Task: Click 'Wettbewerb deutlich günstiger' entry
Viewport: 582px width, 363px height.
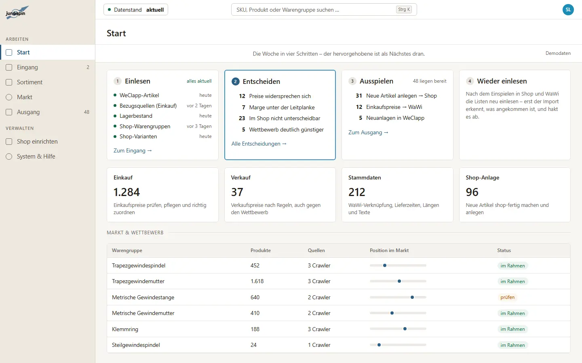Action: click(x=287, y=129)
